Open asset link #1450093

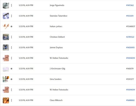click(x=130, y=48)
